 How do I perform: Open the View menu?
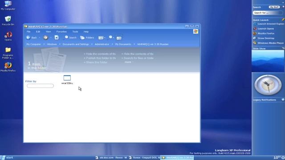pyautogui.click(x=48, y=32)
